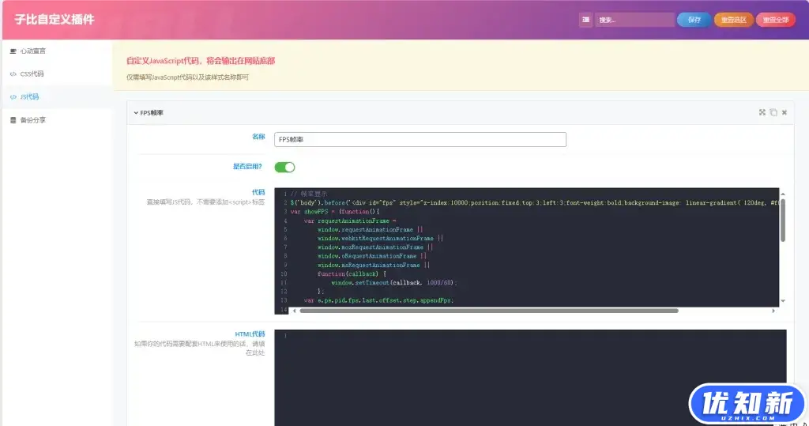The height and width of the screenshot is (426, 809).
Task: Open the 心动宣言 section
Action: 33,51
